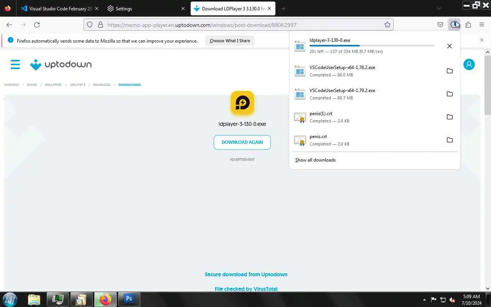
Task: Open File Explorer from taskbar
Action: point(34,299)
